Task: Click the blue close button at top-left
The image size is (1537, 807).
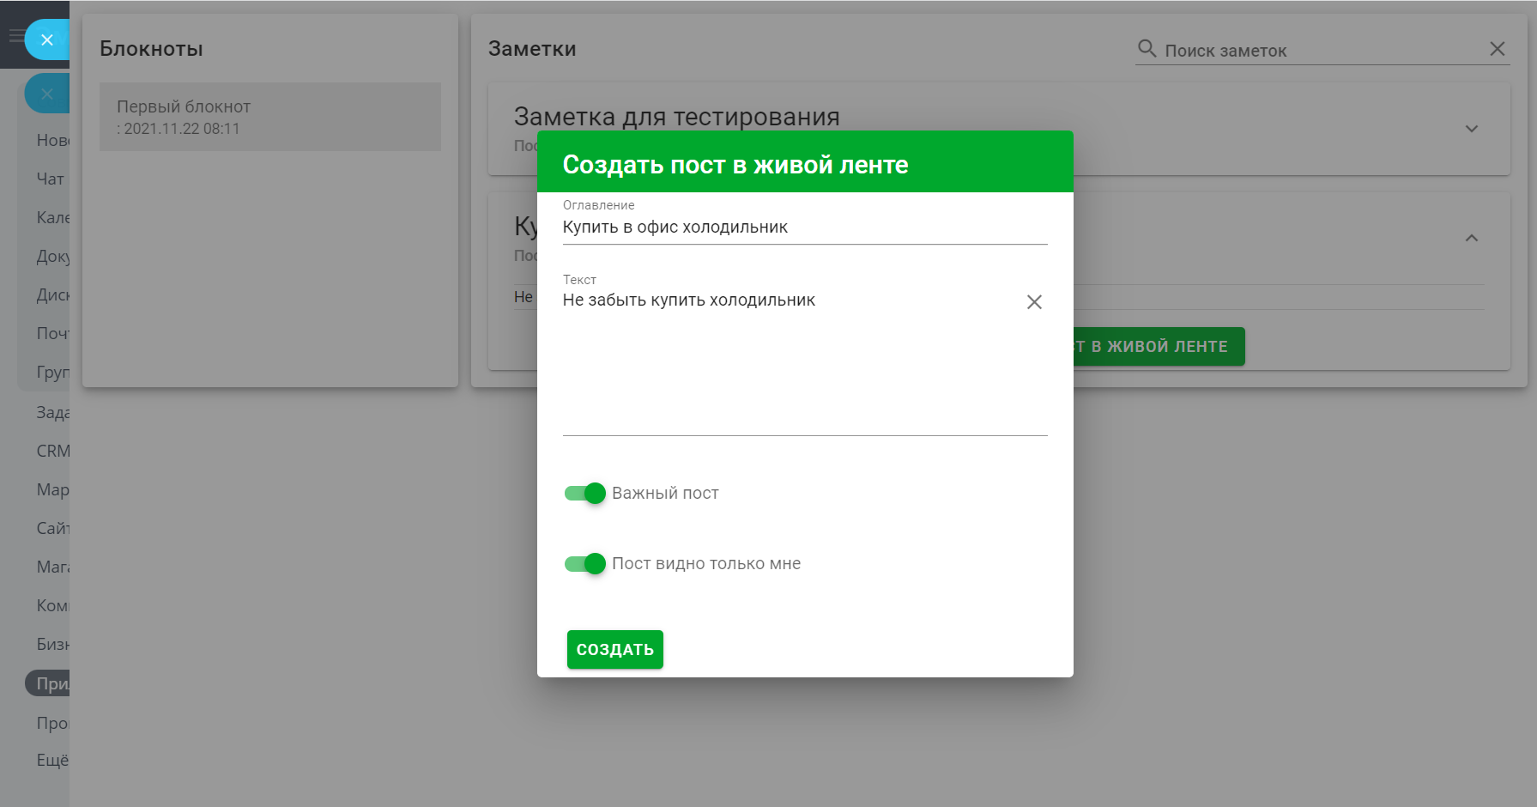Action: pyautogui.click(x=46, y=39)
